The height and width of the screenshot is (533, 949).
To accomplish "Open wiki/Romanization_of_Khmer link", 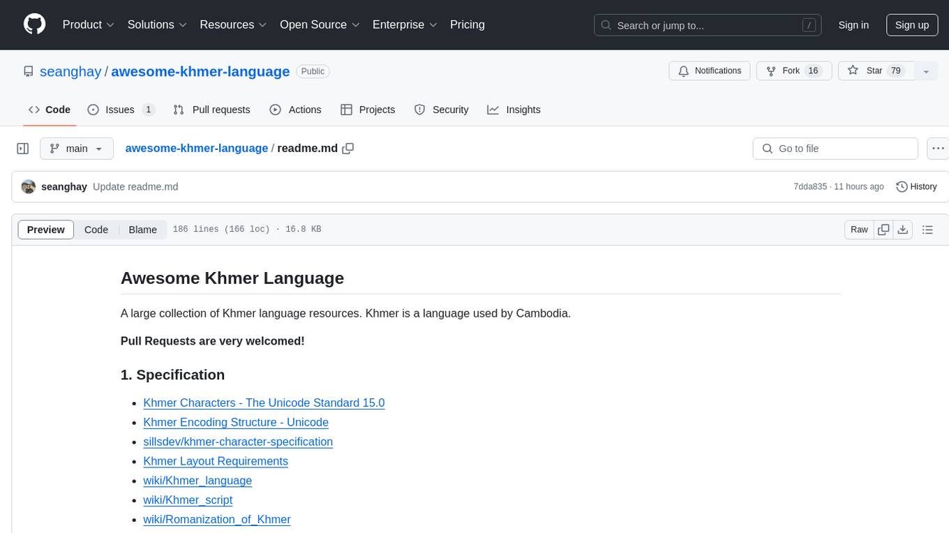I will 217,520.
